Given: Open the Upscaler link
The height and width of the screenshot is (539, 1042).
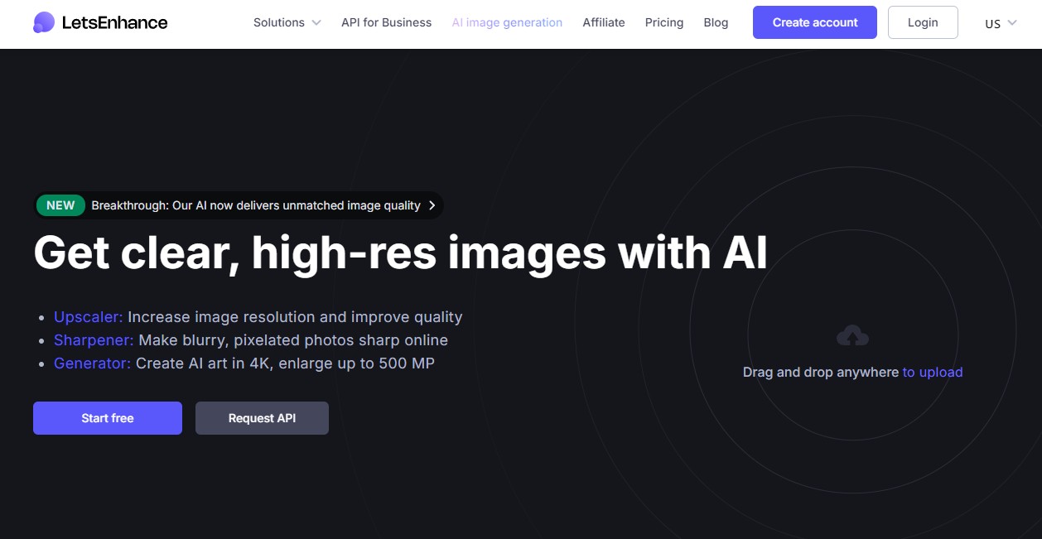Looking at the screenshot, I should click(x=87, y=316).
